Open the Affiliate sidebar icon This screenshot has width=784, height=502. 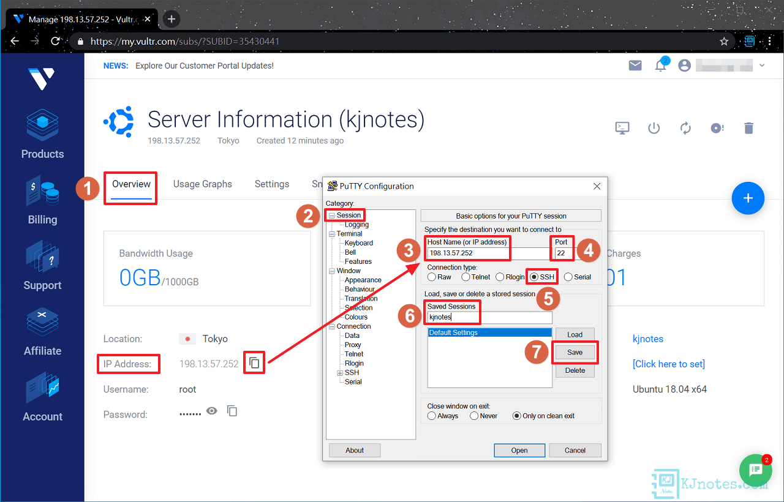click(42, 321)
